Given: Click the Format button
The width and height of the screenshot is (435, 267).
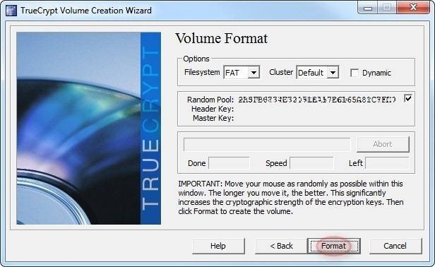Looking at the screenshot, I should pos(334,246).
